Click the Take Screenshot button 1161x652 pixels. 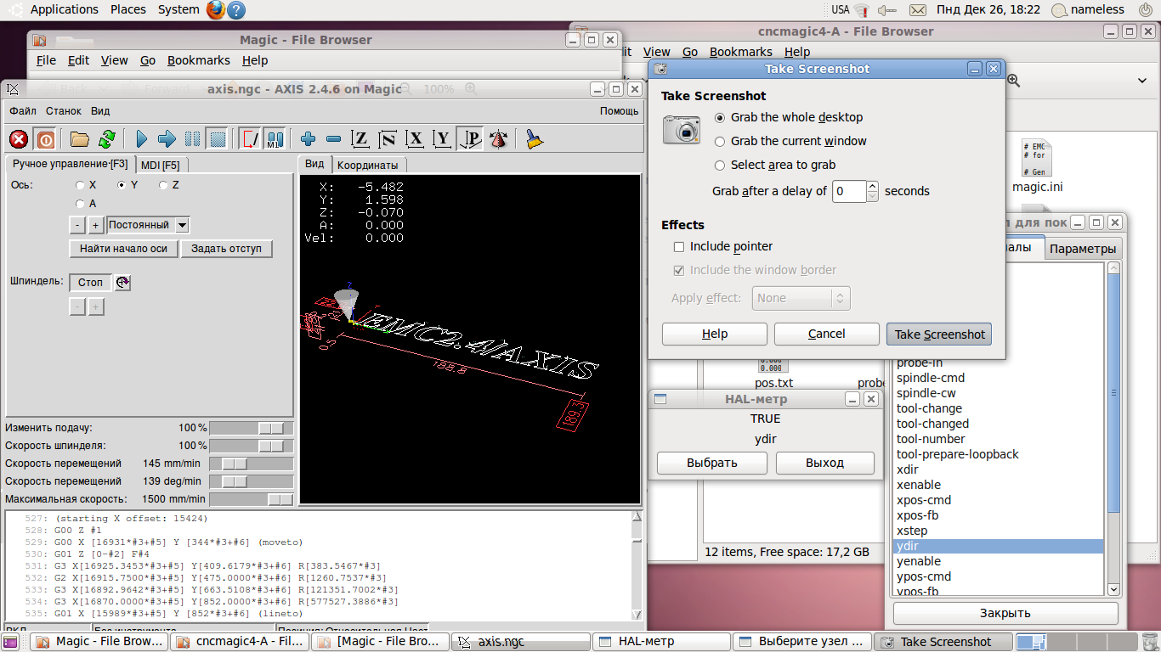[939, 334]
